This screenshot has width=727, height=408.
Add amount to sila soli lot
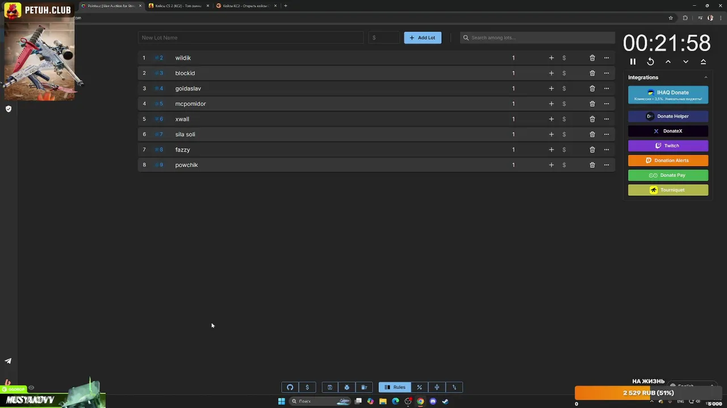[x=551, y=134]
